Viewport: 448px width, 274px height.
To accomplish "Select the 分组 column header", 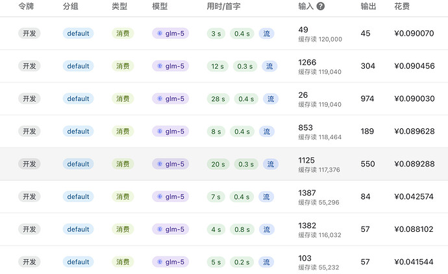I will (71, 6).
